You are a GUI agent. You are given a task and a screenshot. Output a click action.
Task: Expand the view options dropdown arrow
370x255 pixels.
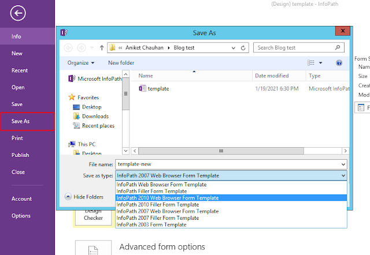pyautogui.click(x=320, y=63)
